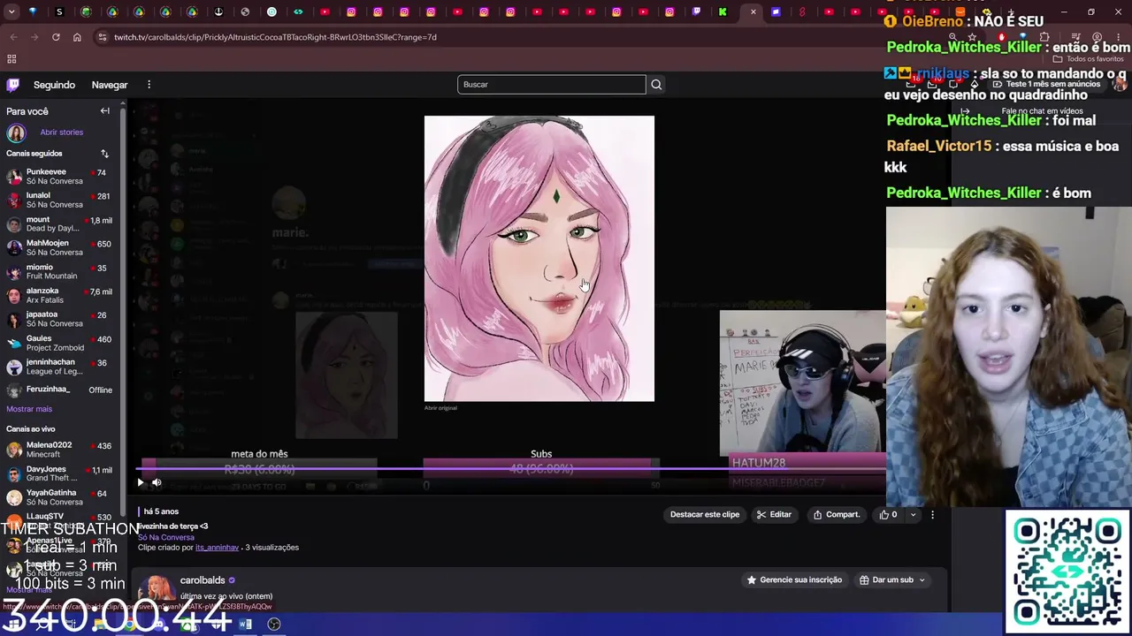Play the clip video
The image size is (1132, 636).
click(141, 482)
